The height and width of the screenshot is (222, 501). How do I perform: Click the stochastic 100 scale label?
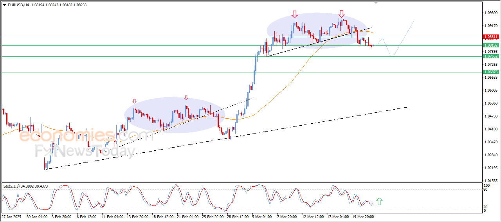487,185
